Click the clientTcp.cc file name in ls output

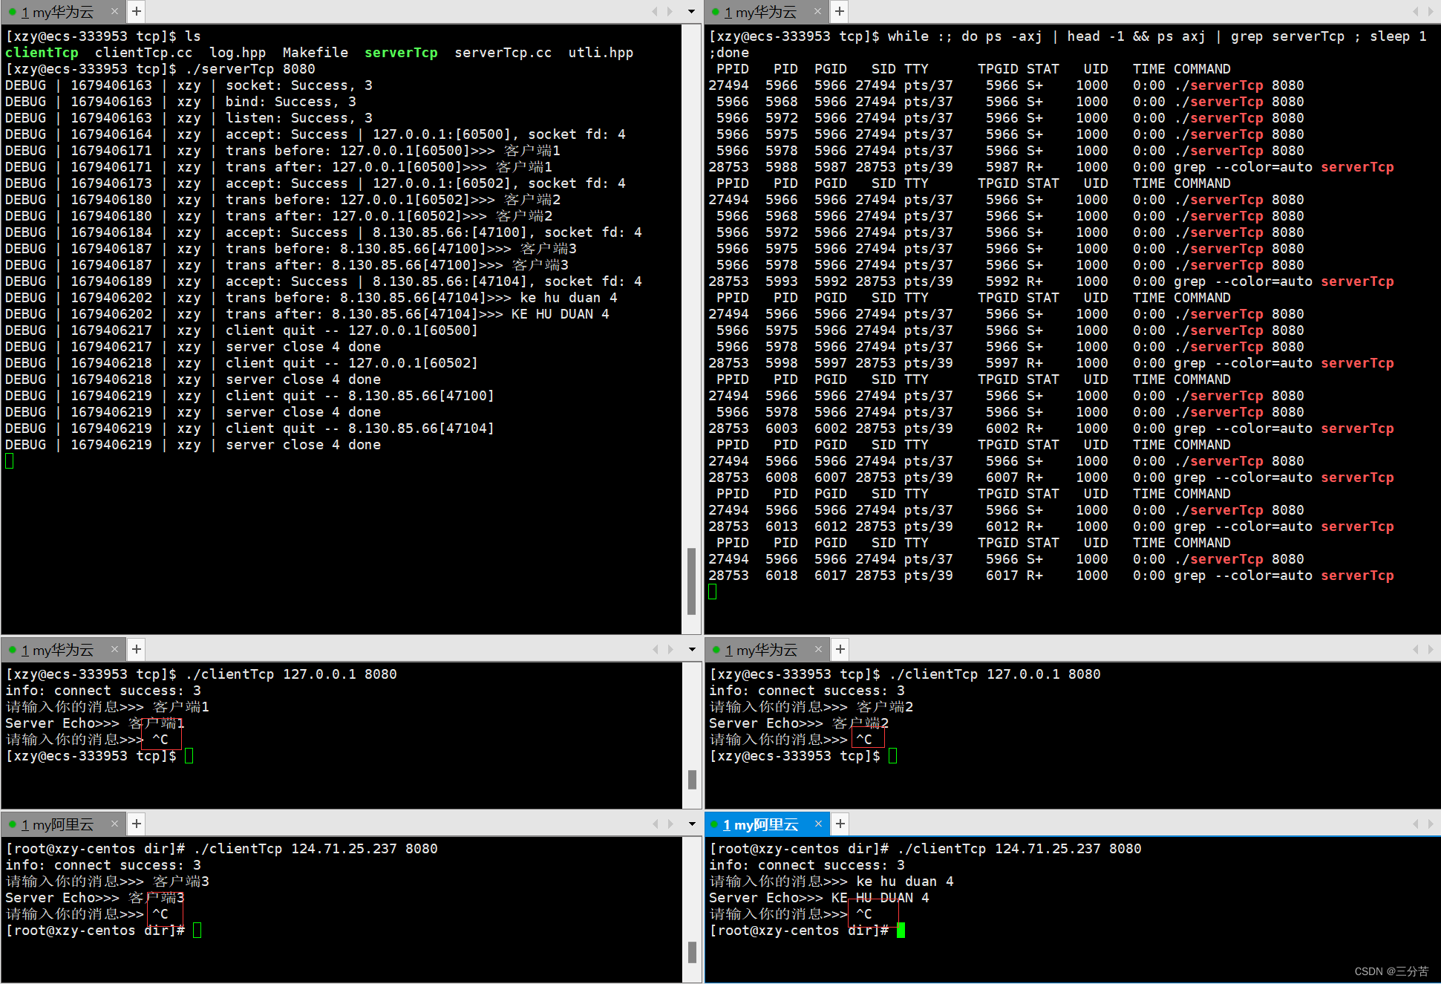143,53
